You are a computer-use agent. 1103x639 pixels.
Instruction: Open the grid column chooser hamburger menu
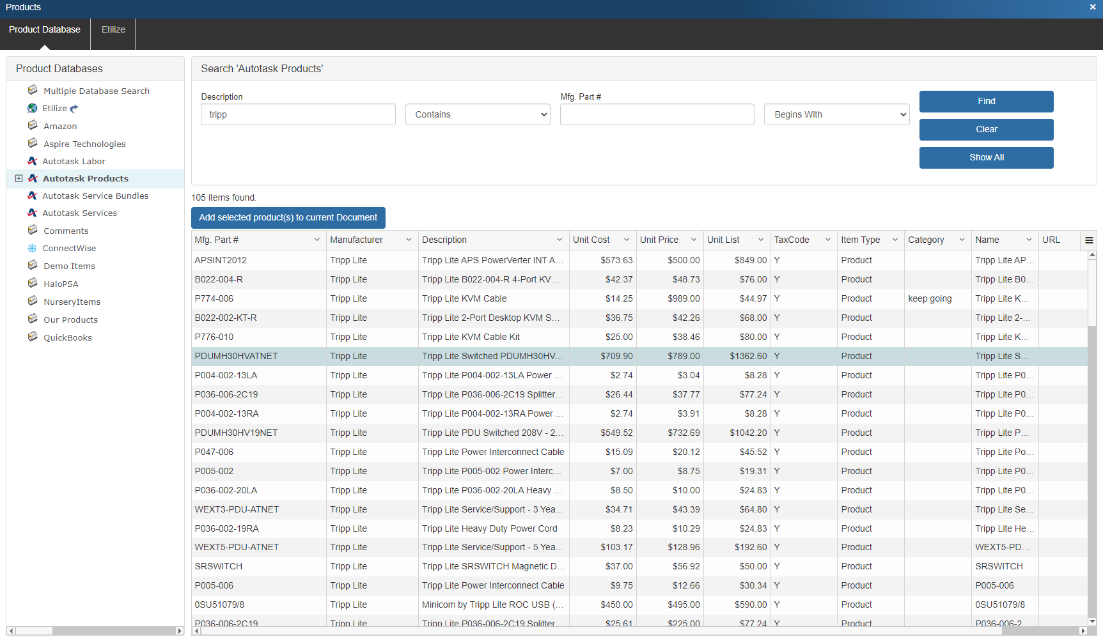pyautogui.click(x=1089, y=240)
